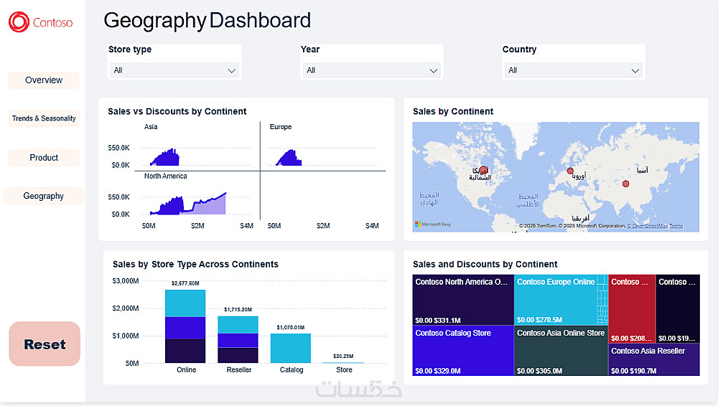Image resolution: width=718 pixels, height=406 pixels.
Task: Click the Contoso tile showing $0.00 $19
Action: [678, 309]
